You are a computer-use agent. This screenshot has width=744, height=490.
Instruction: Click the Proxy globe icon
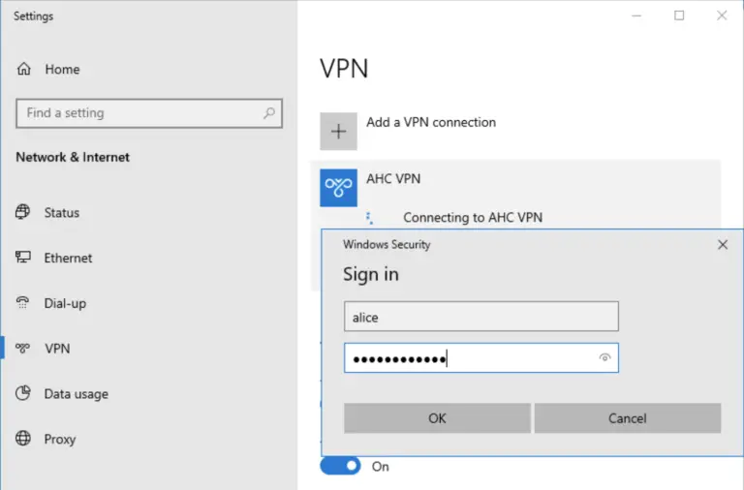(x=23, y=439)
